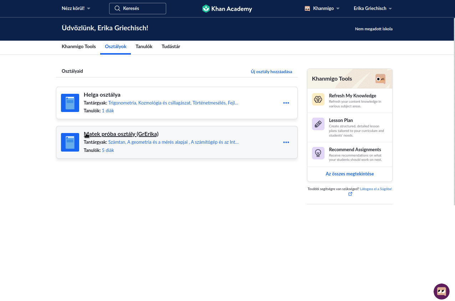
Task: Switch to the Khanmigo Tools tab
Action: coord(79,47)
